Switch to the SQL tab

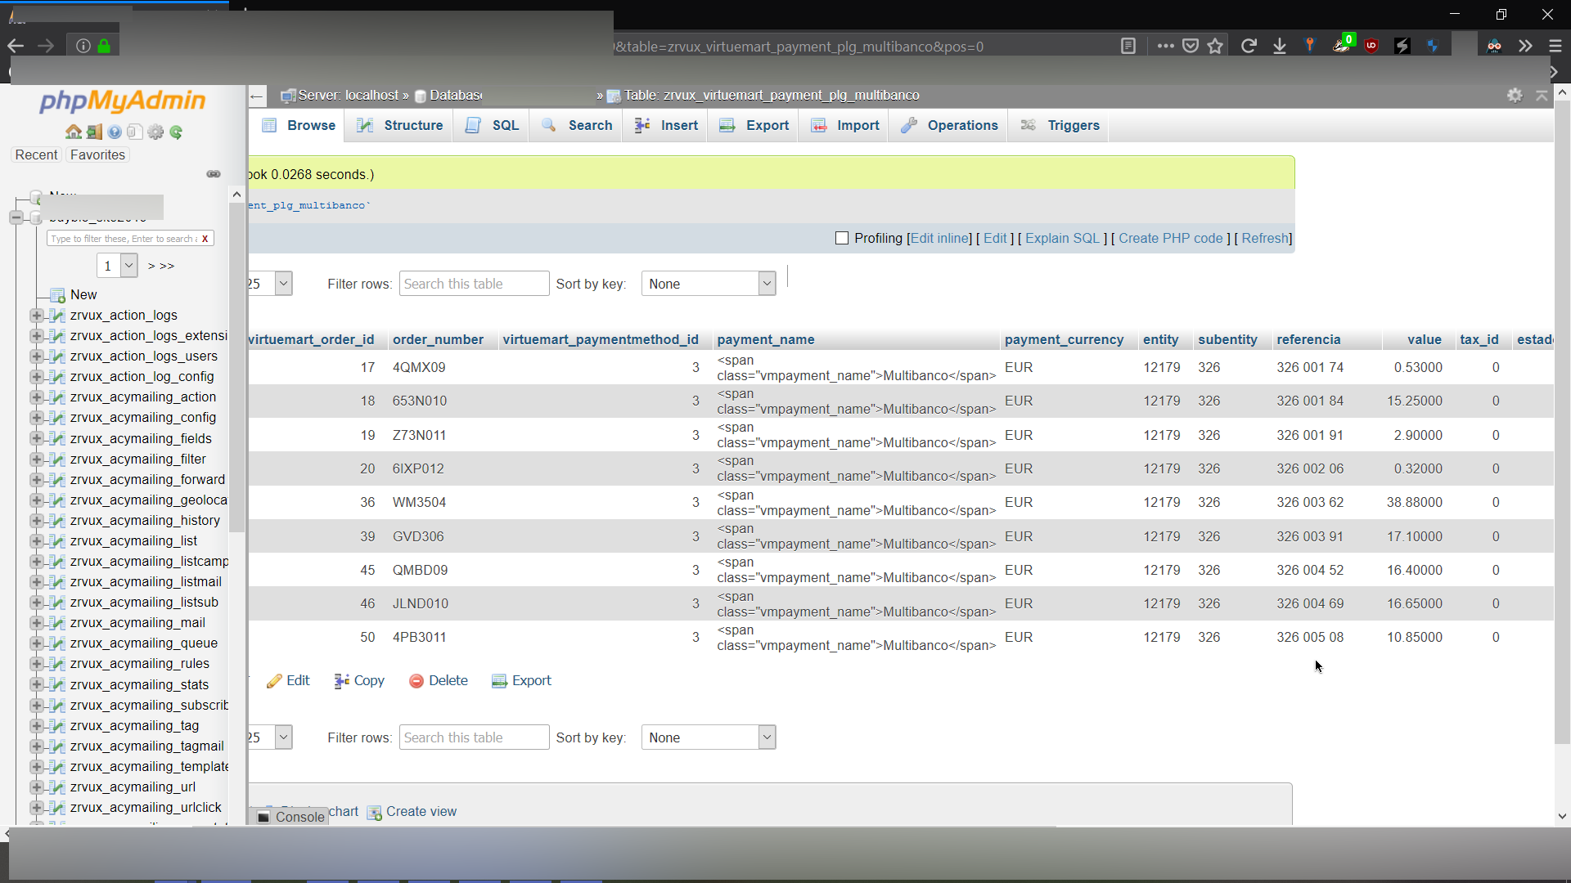[x=491, y=125]
